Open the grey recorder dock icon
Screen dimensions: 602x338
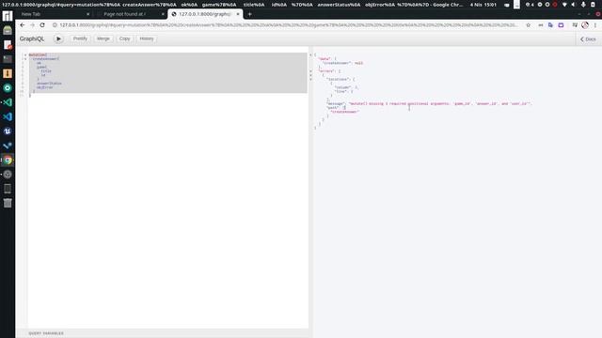pyautogui.click(x=8, y=175)
